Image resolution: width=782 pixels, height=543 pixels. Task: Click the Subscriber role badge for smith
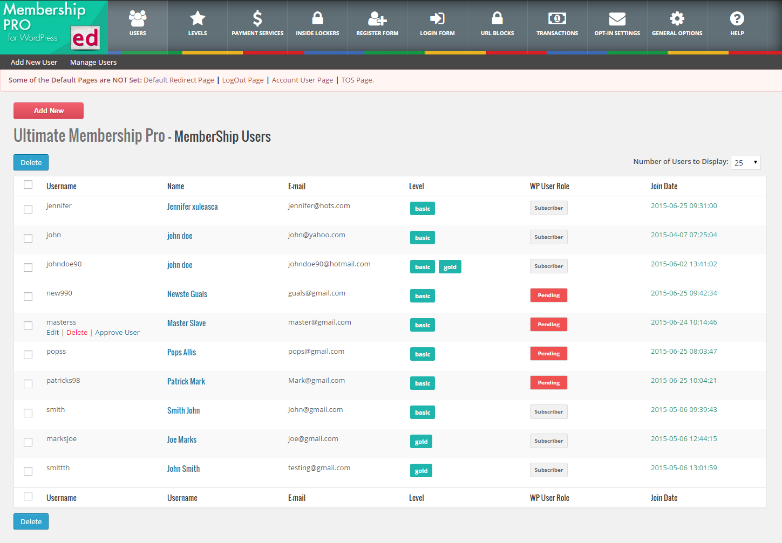[548, 412]
